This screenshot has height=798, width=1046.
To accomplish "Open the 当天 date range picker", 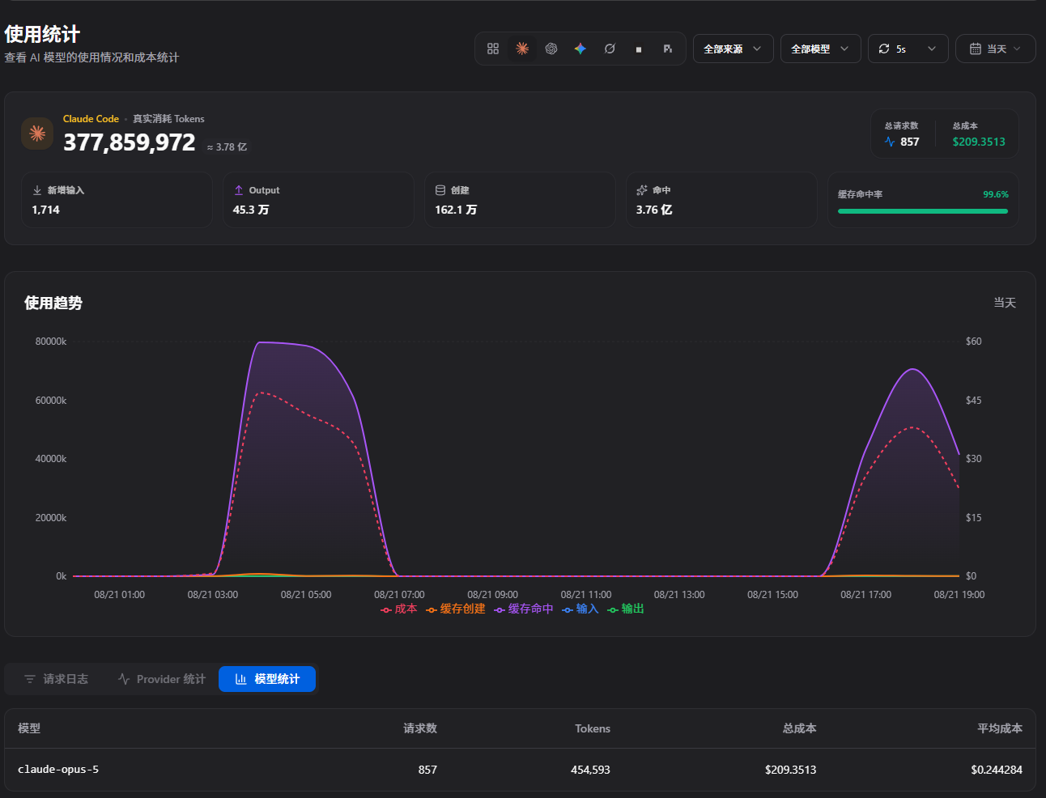I will point(996,49).
